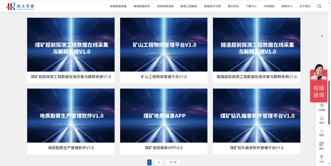331x166 pixels.
Task: Click caption link 煤矿超前探测工程数据在线采集与解释系统V1.0
Action: 71,77
